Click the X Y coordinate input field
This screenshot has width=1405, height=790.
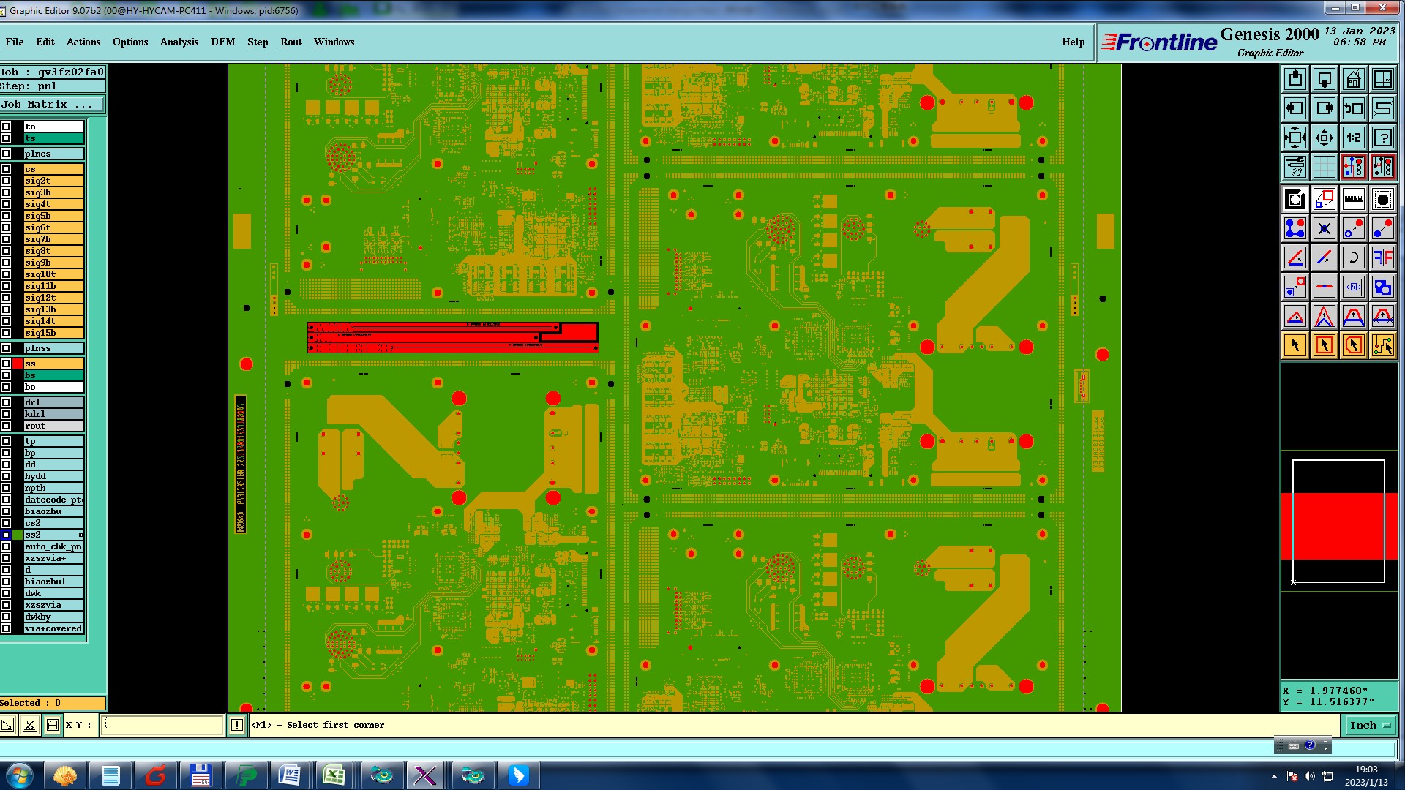162,725
